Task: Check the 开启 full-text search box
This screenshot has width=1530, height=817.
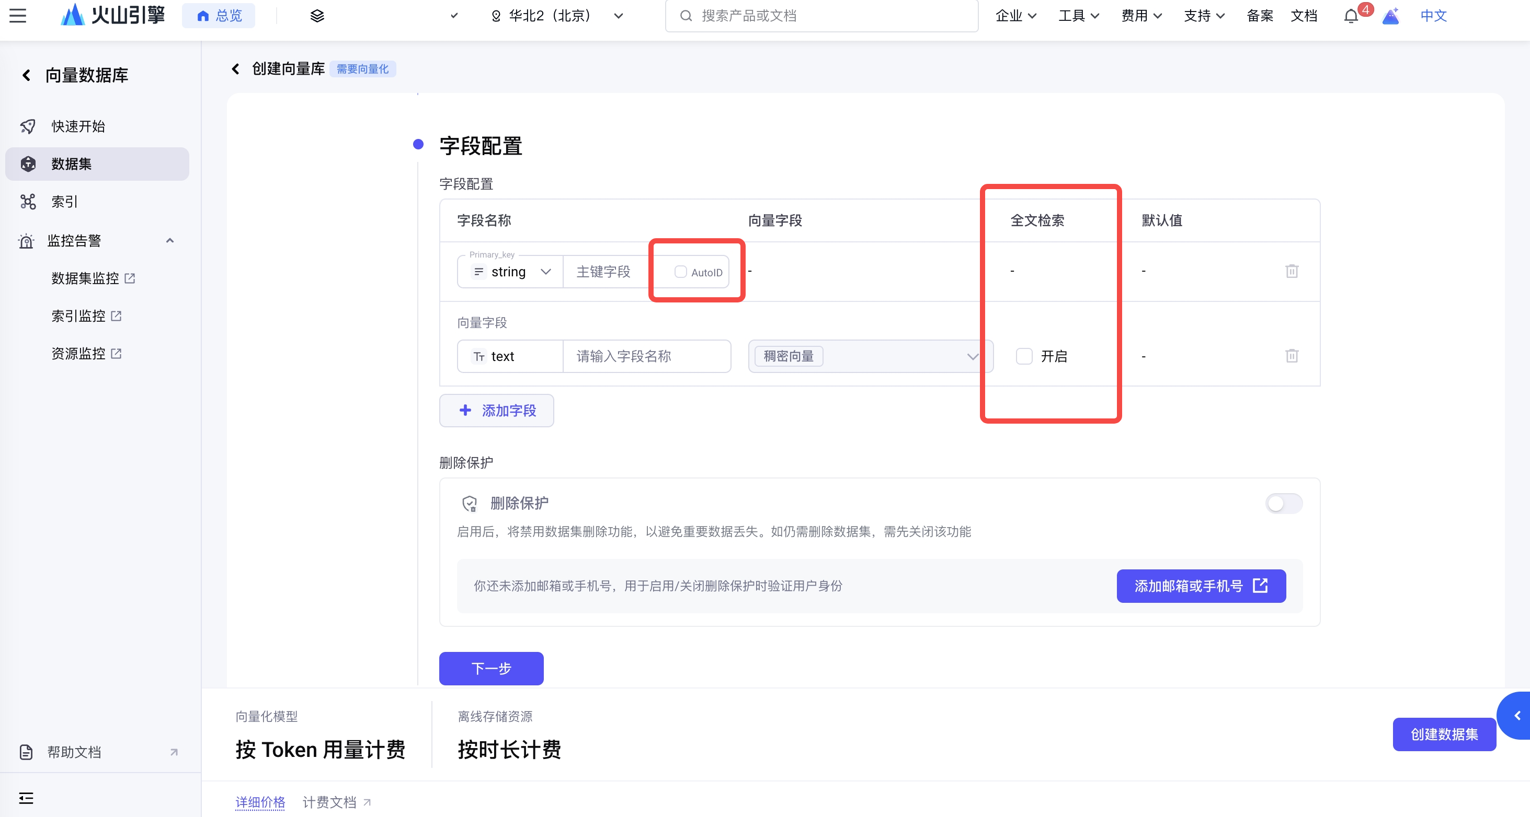Action: point(1024,356)
